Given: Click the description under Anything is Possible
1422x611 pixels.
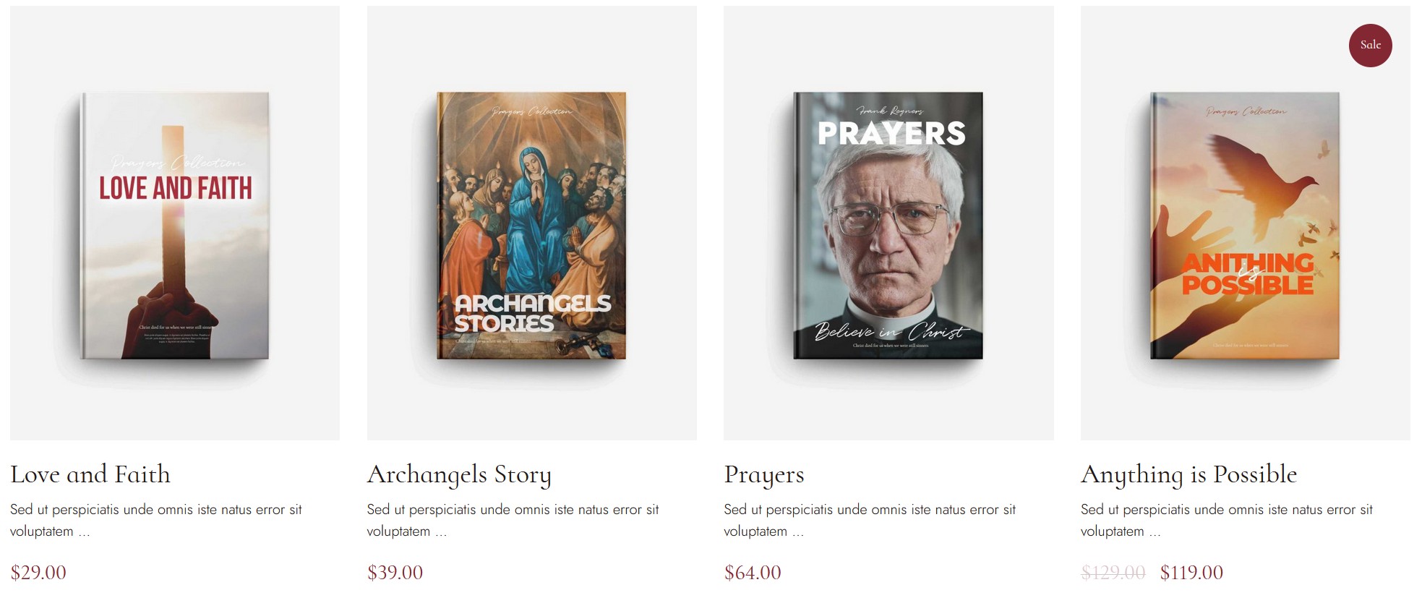Looking at the screenshot, I should coord(1227,520).
